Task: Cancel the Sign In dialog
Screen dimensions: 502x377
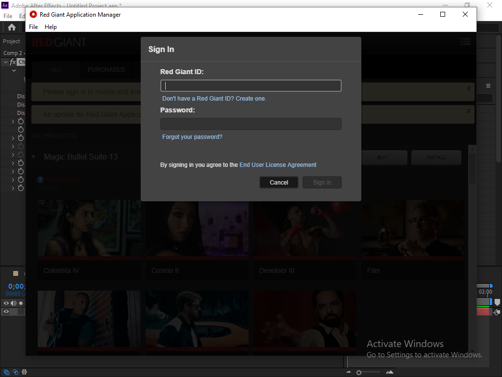Action: [x=279, y=183]
